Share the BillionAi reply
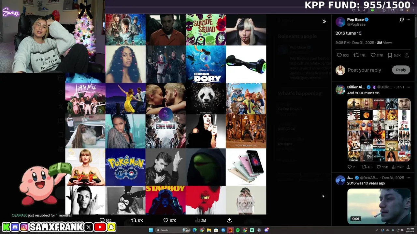Screen dimensions: 417x234 (408, 167)
